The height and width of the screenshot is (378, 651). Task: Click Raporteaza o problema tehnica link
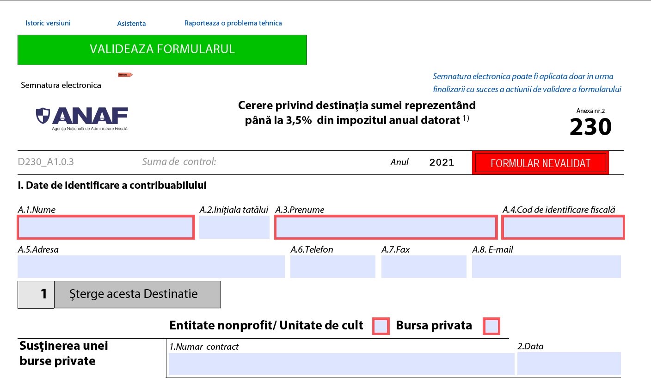(x=233, y=23)
